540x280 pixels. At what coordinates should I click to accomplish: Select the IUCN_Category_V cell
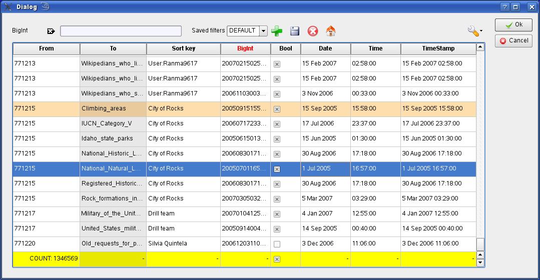113,123
